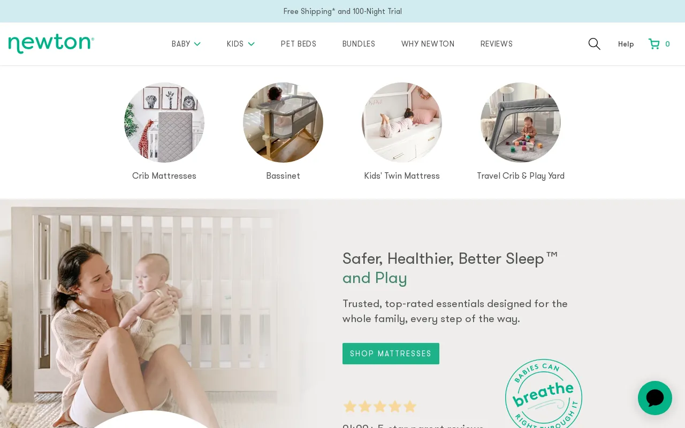The image size is (685, 428).
Task: Click the five-star rating icons
Action: pyautogui.click(x=380, y=407)
